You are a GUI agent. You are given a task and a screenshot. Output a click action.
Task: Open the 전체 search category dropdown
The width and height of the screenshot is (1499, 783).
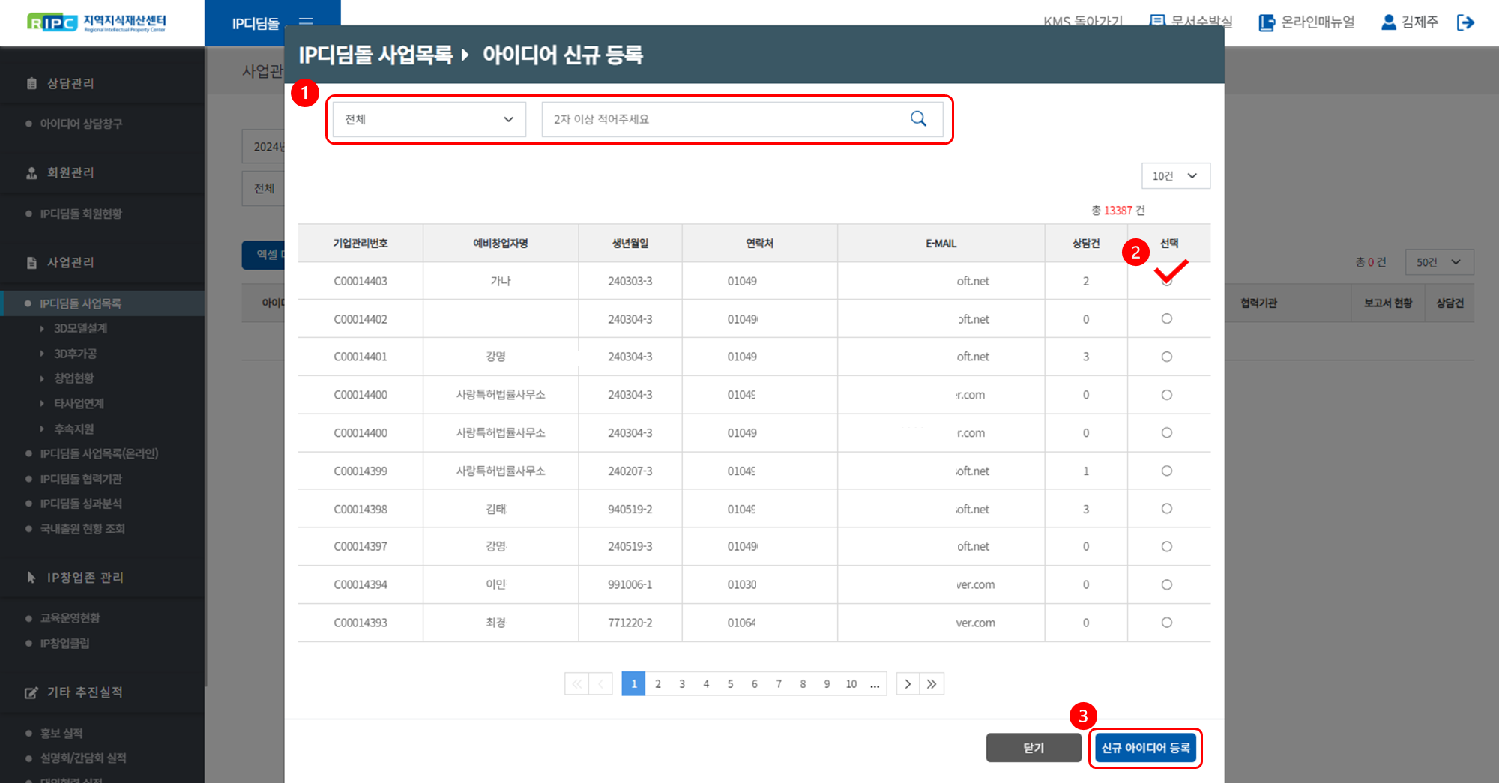pyautogui.click(x=429, y=119)
